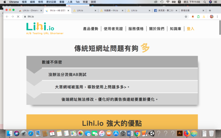Viewport: 221px width, 138px height.
Task: Close the active lihi.io AB tab
Action: click(x=69, y=10)
